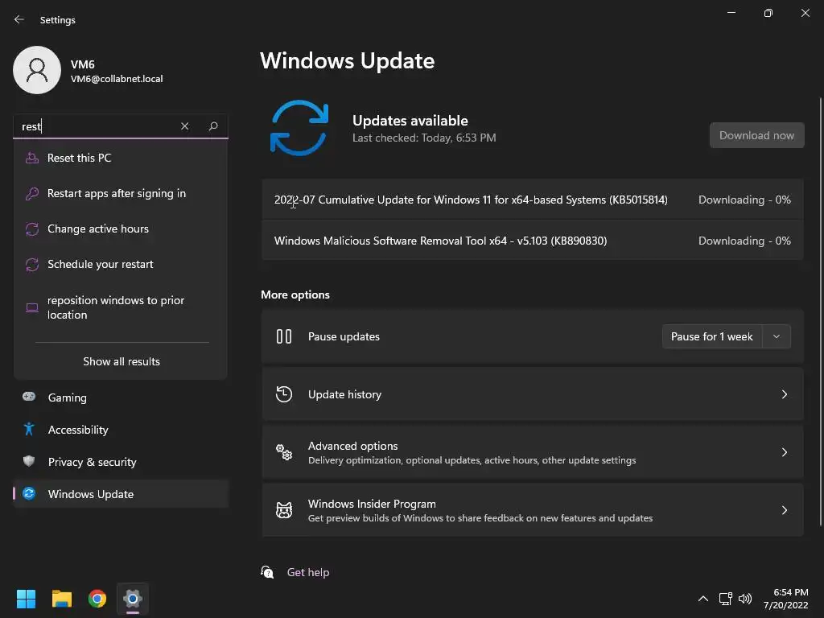
Task: Click the Last checked: Today, 6:53 PM text
Action: [424, 138]
